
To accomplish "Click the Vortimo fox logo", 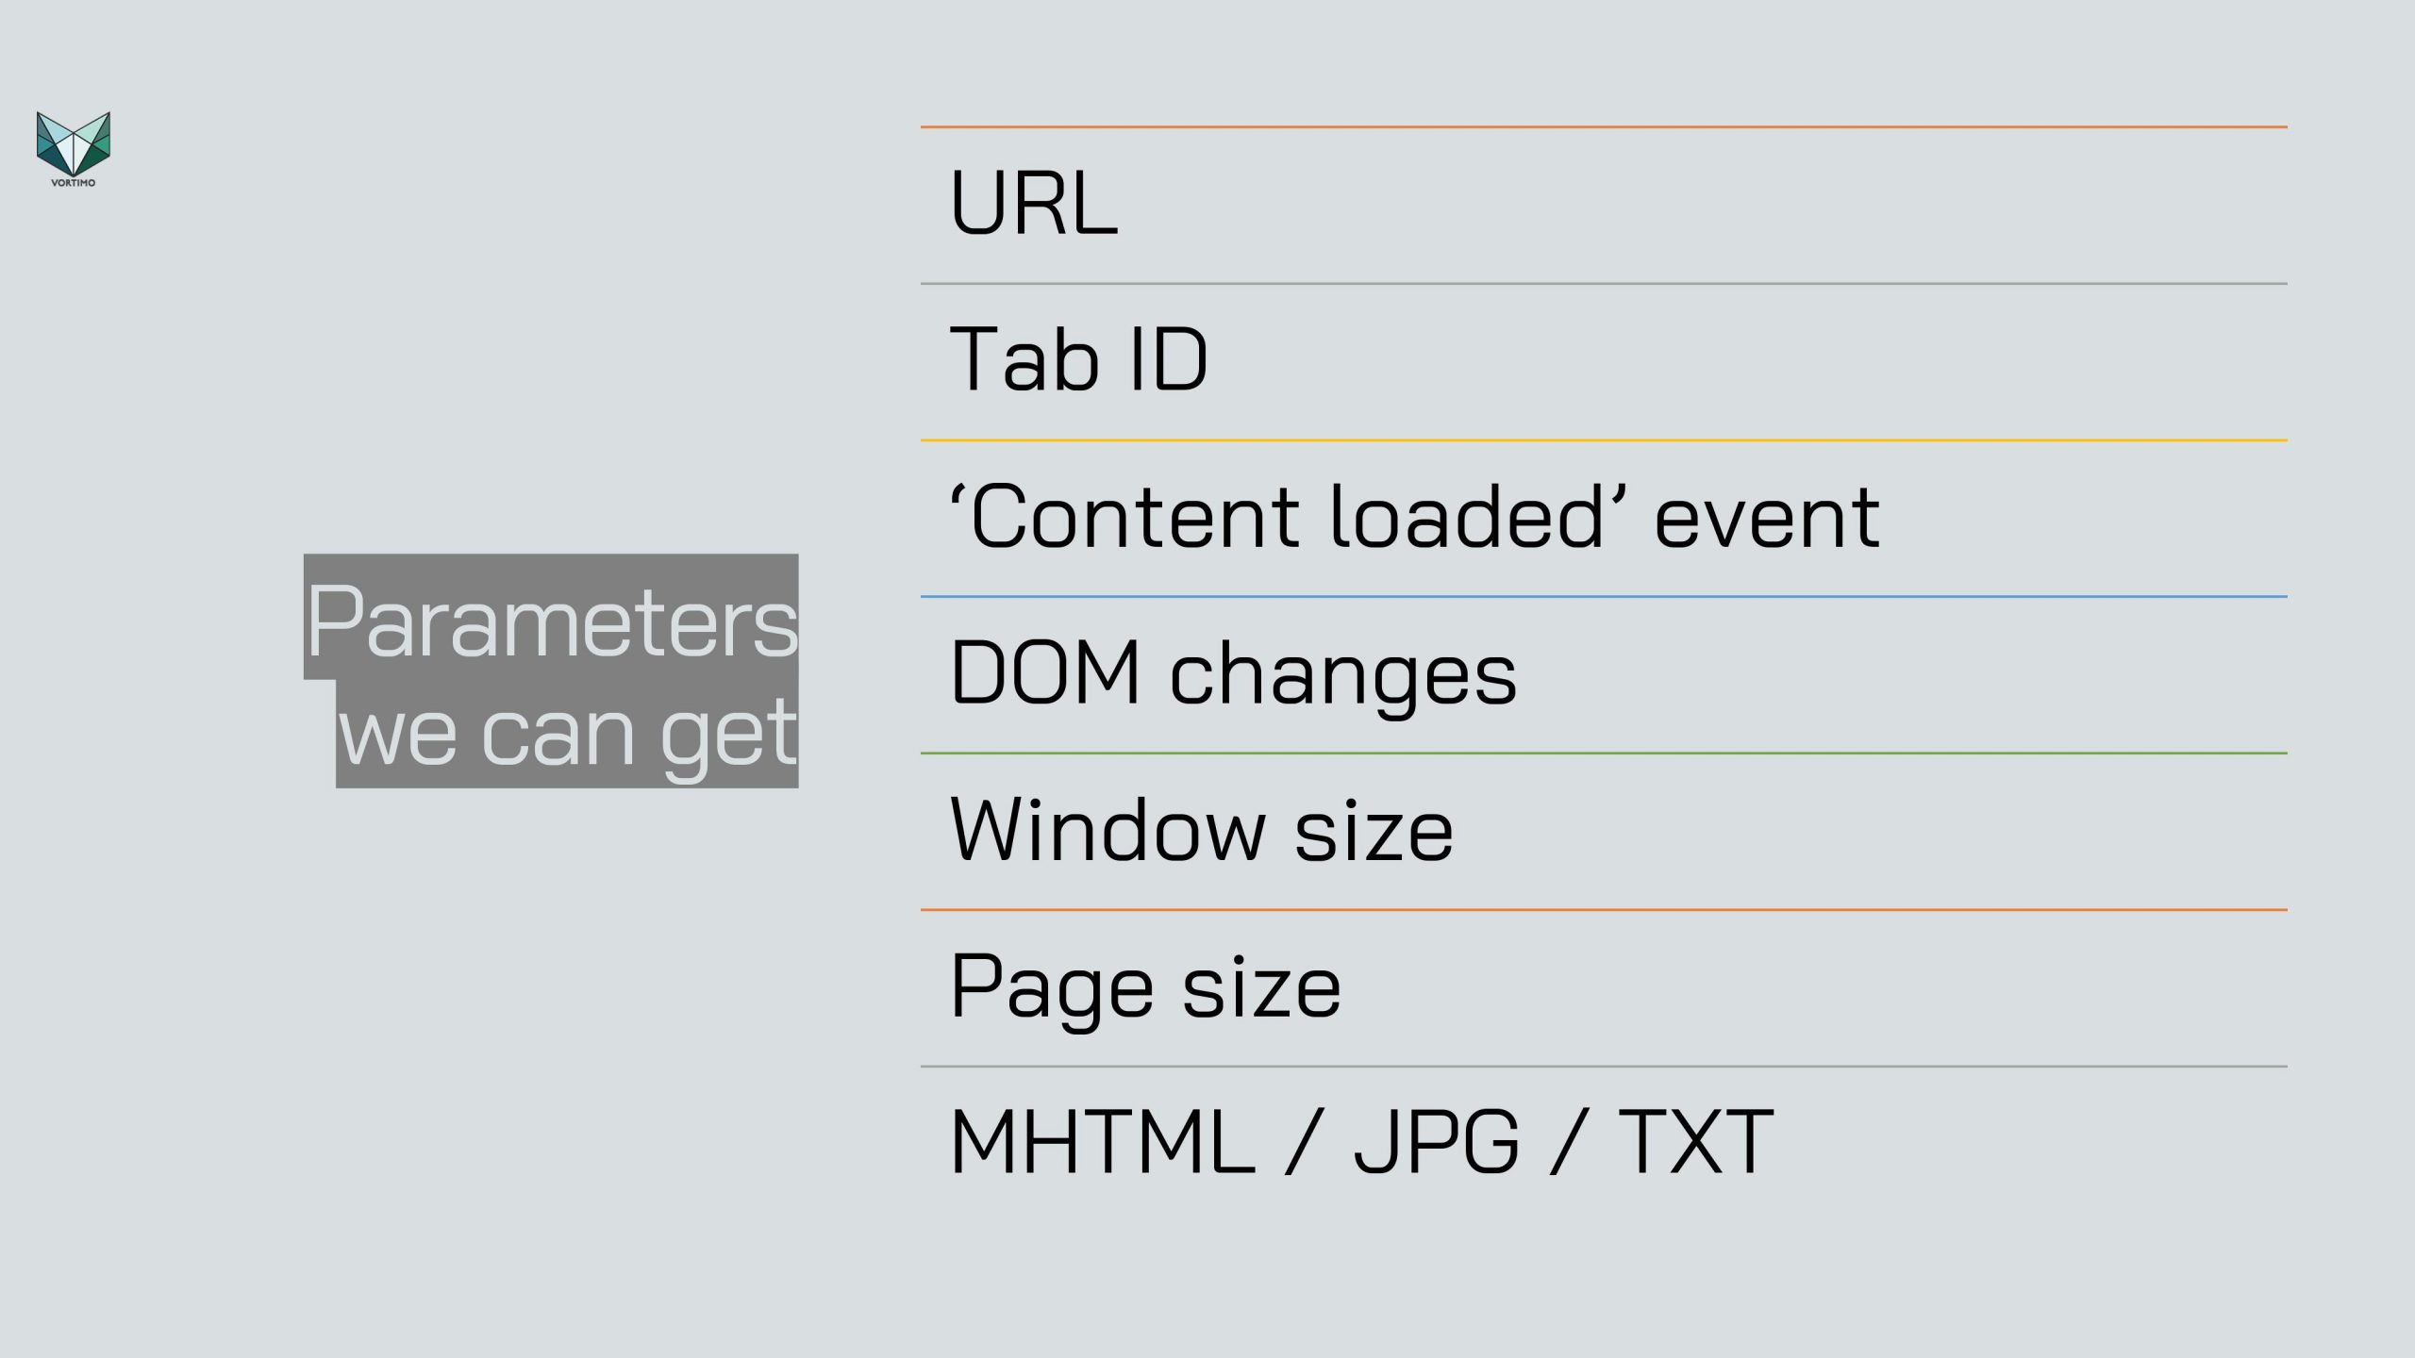I will click(74, 143).
